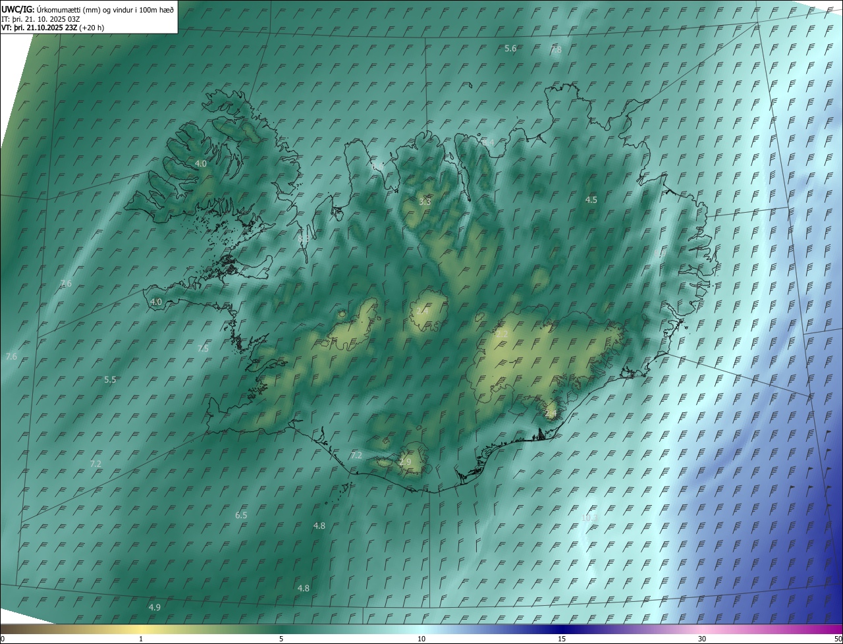
Task: Click the 5.5 value label west of Iceland
Action: 110,380
